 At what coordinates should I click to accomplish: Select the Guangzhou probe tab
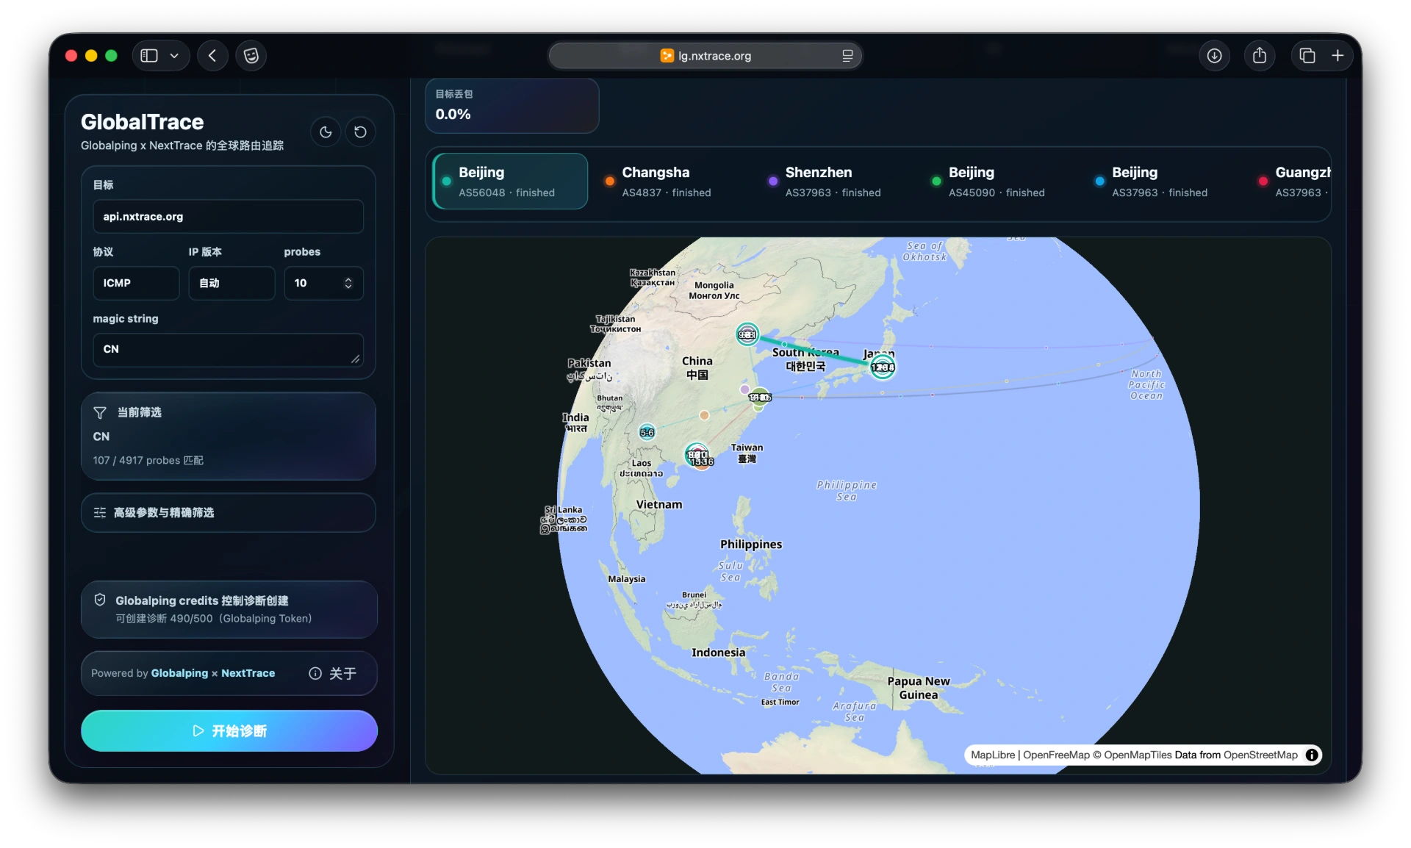pyautogui.click(x=1290, y=182)
